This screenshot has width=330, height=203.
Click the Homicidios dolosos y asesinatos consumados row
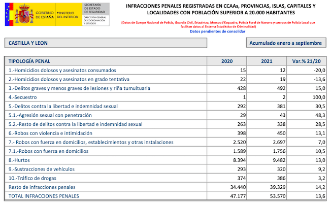coord(63,70)
